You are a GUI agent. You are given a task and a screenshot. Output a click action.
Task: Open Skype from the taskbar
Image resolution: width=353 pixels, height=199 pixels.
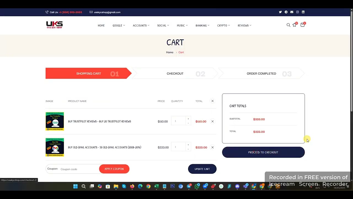click(x=124, y=186)
